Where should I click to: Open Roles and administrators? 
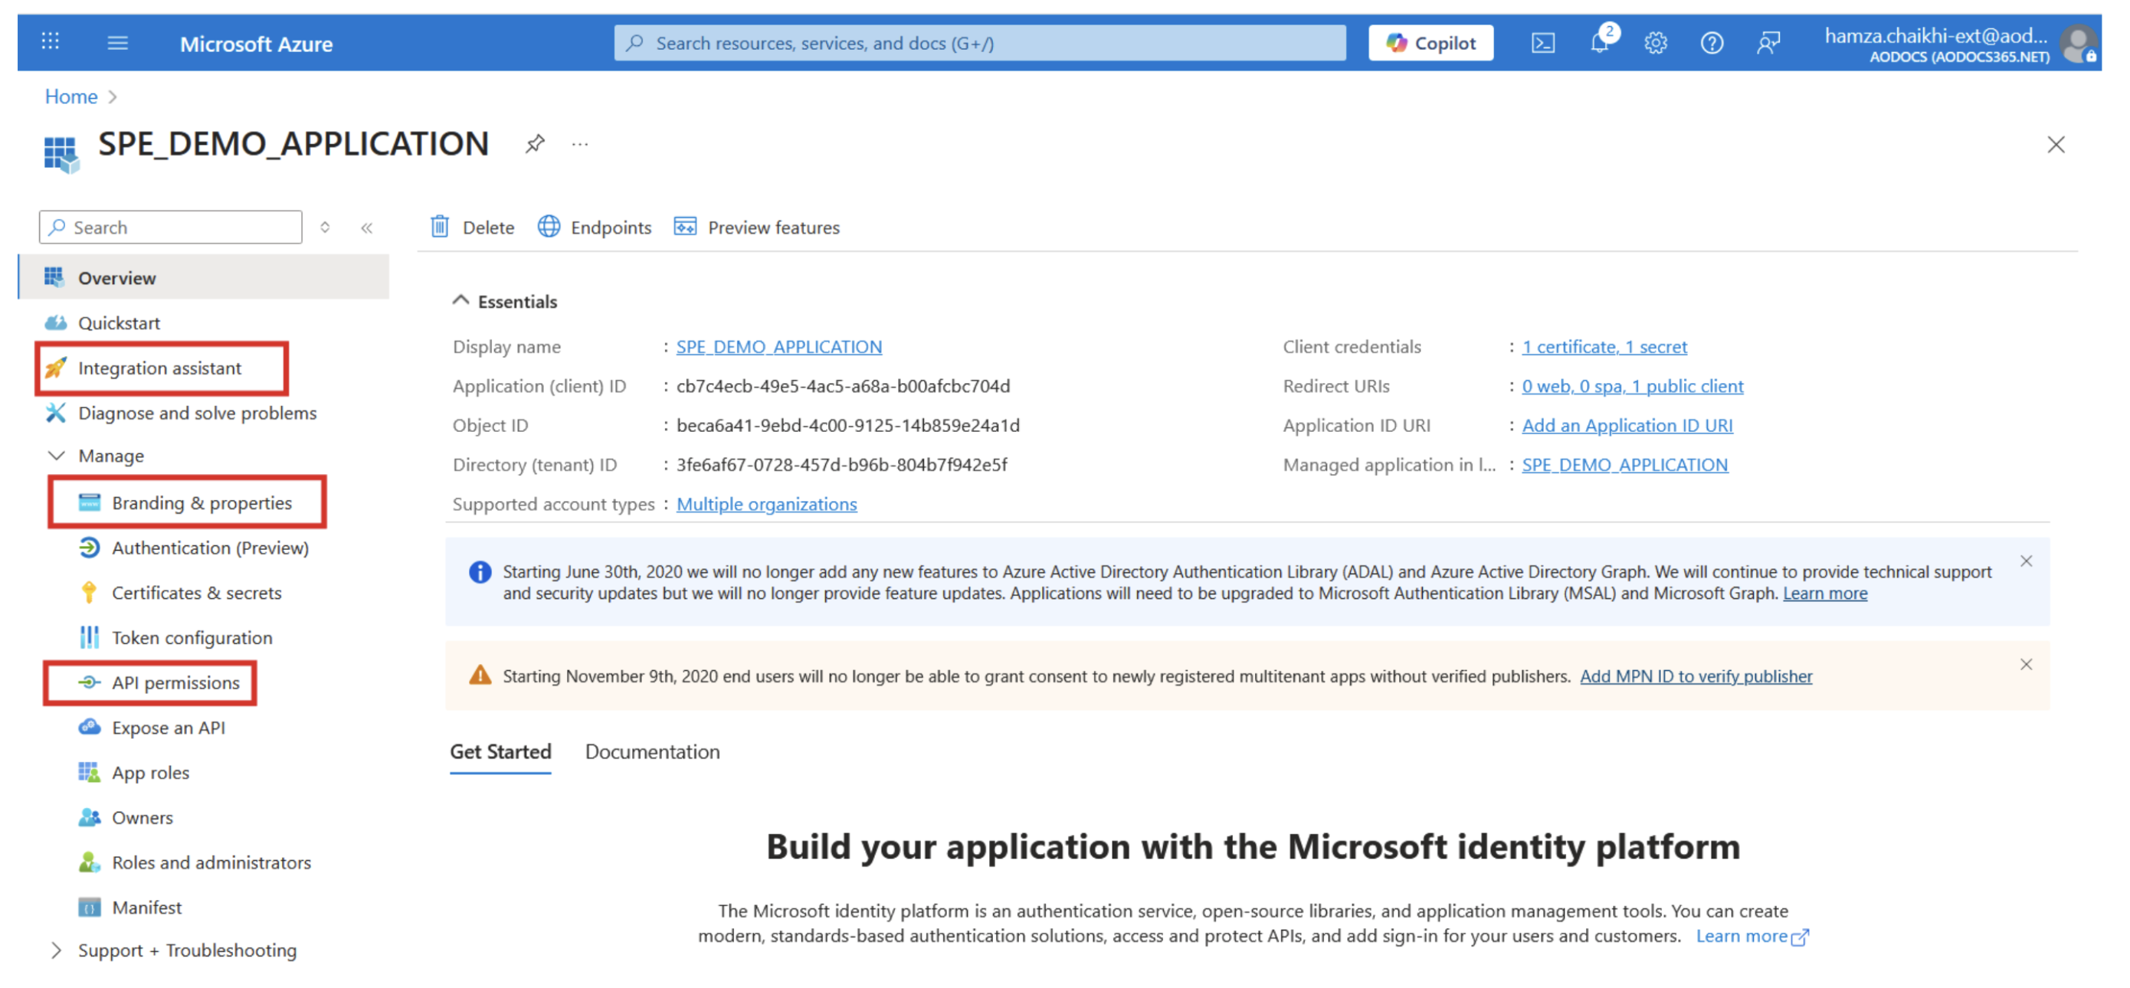tap(211, 862)
